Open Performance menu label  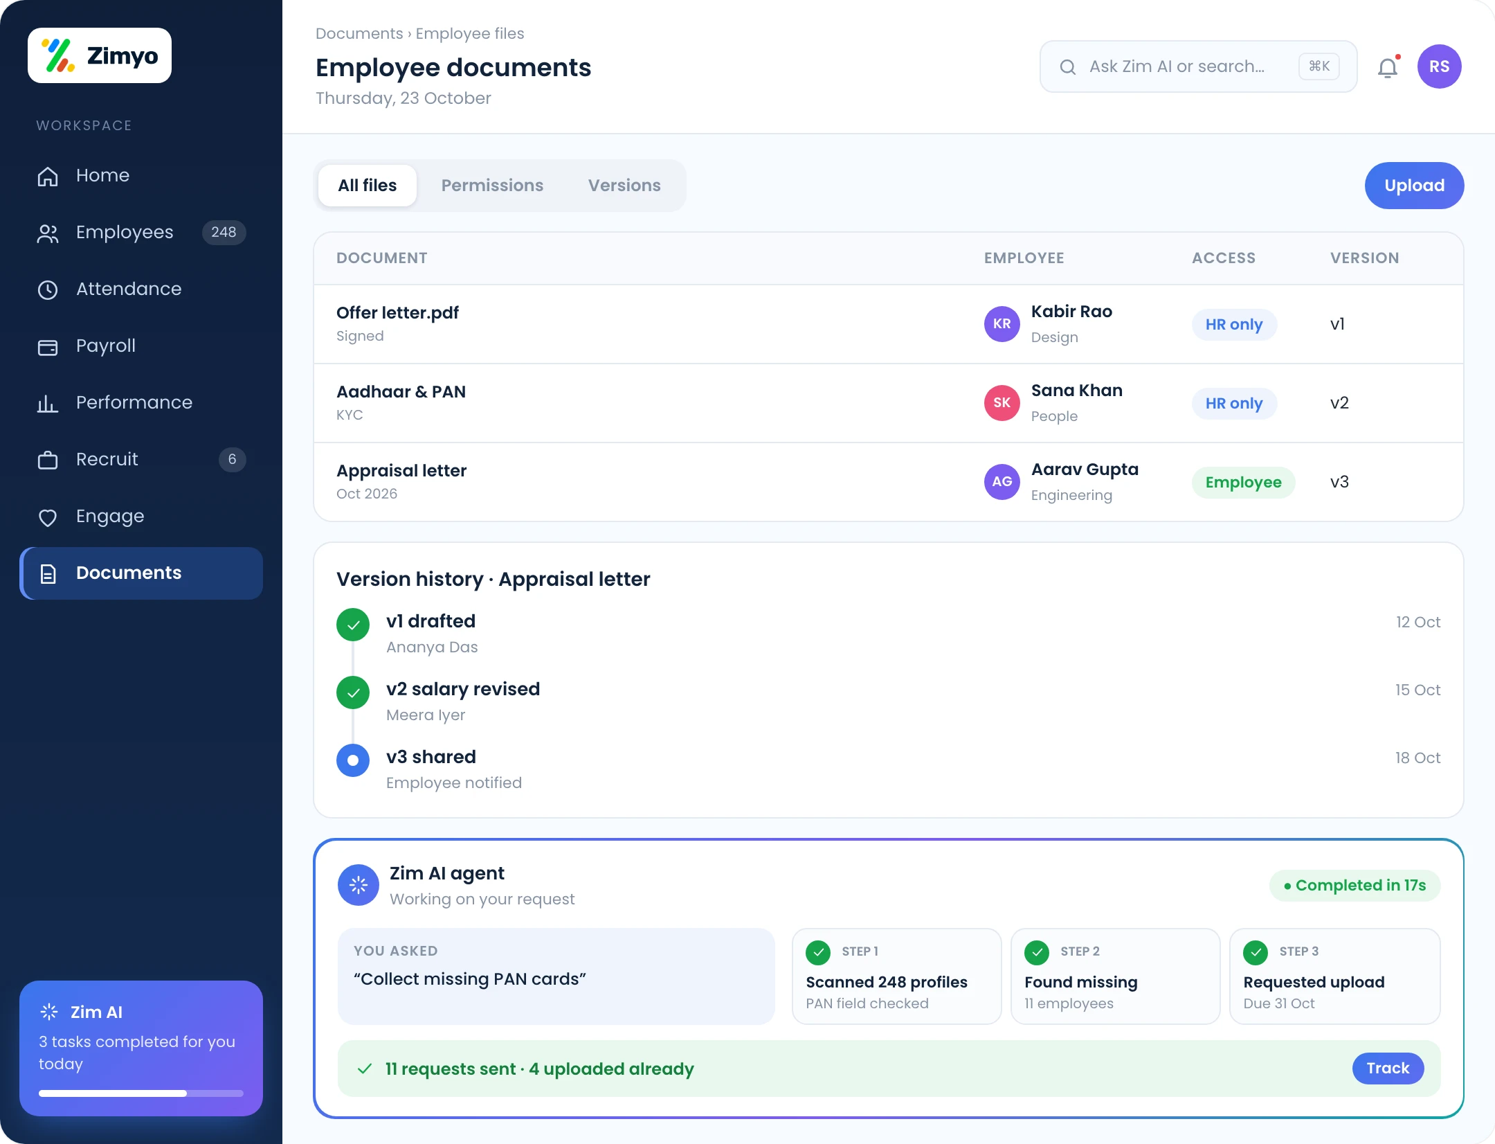pyautogui.click(x=134, y=403)
